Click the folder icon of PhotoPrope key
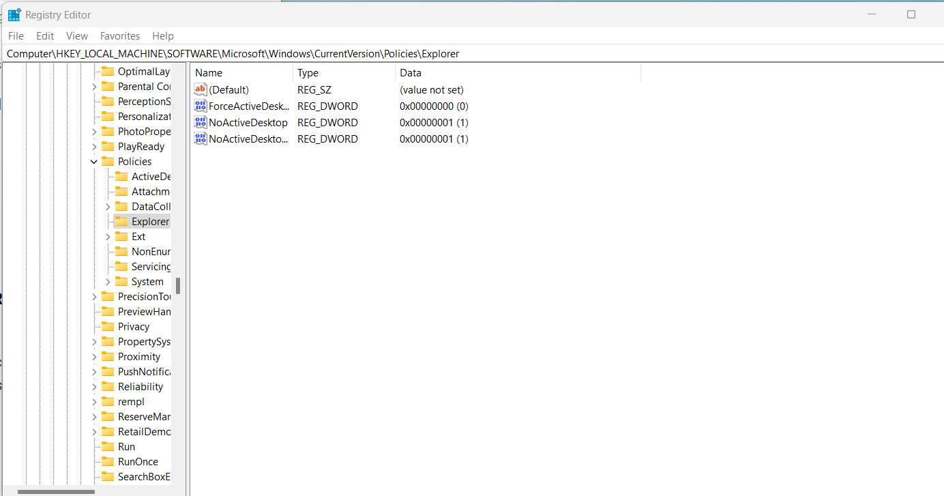This screenshot has width=944, height=496. pyautogui.click(x=108, y=131)
